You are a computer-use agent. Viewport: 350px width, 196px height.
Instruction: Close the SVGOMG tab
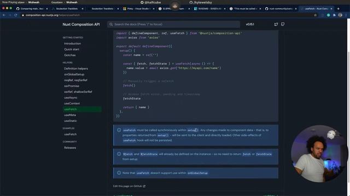[225, 9]
